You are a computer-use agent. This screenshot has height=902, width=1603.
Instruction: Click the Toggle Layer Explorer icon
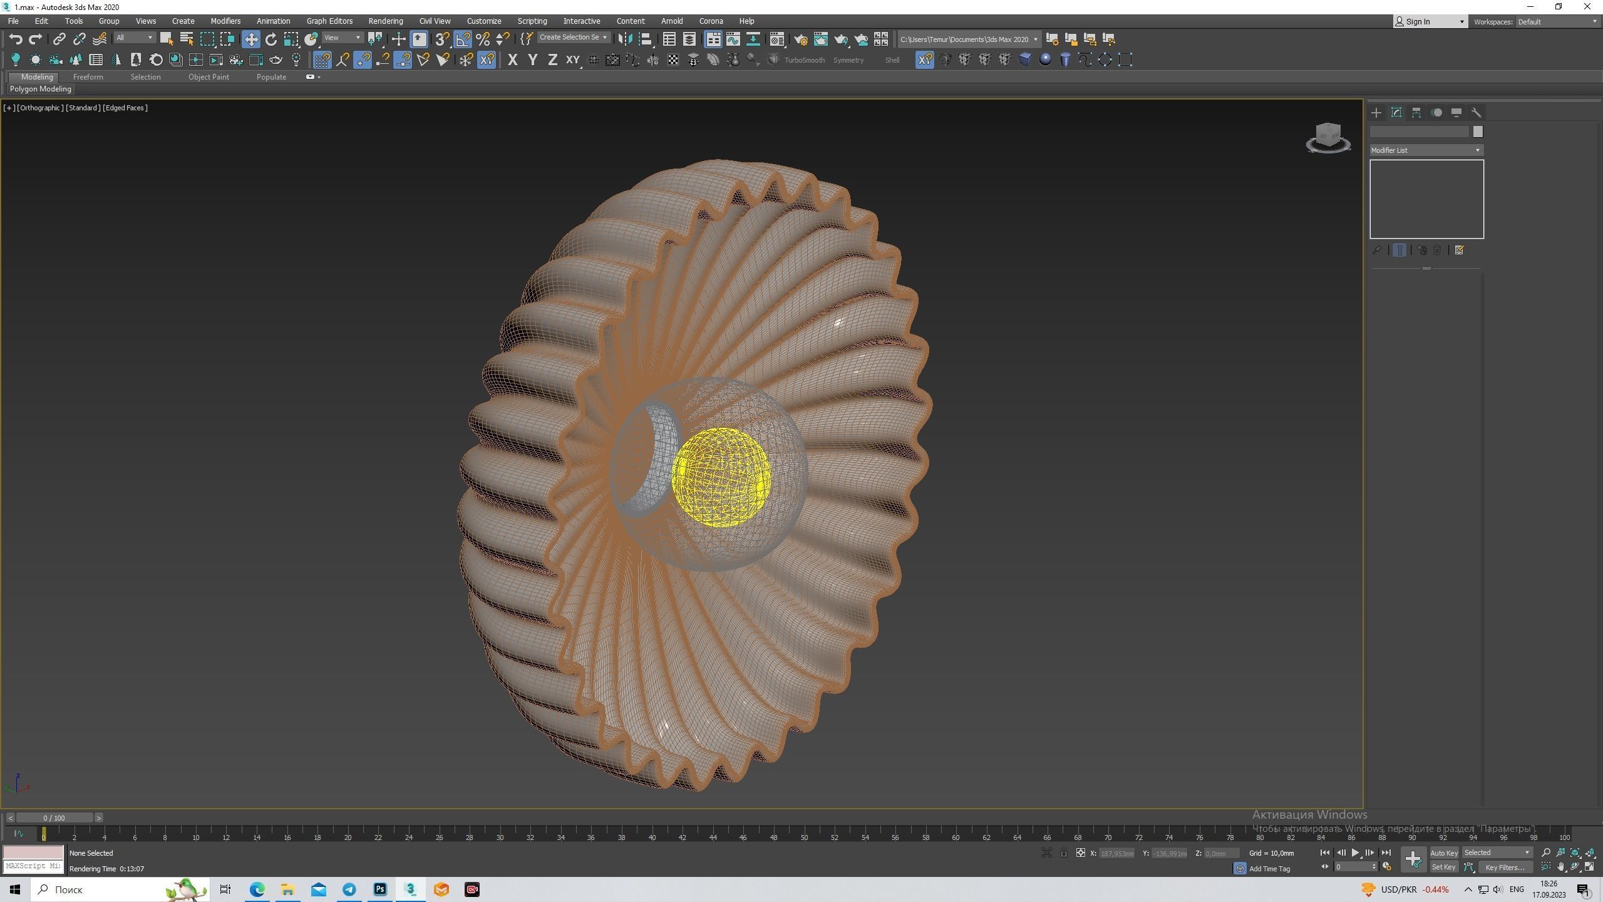coord(689,39)
